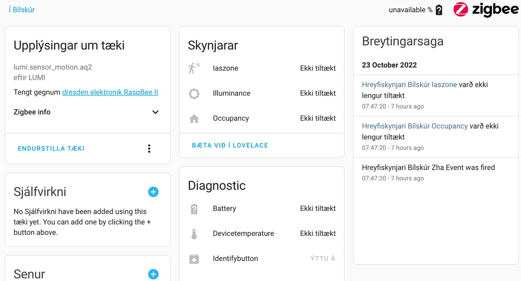Click the Battery unknown icon in Diagnostic
The height and width of the screenshot is (281, 521).
click(194, 209)
